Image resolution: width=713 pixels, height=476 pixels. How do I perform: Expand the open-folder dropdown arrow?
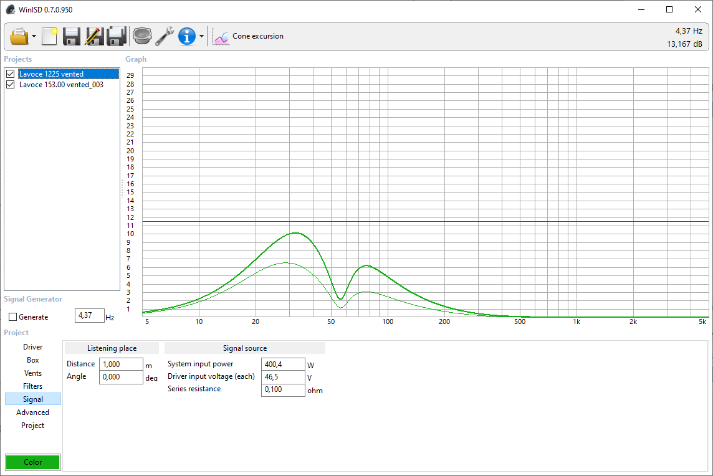[x=34, y=36]
